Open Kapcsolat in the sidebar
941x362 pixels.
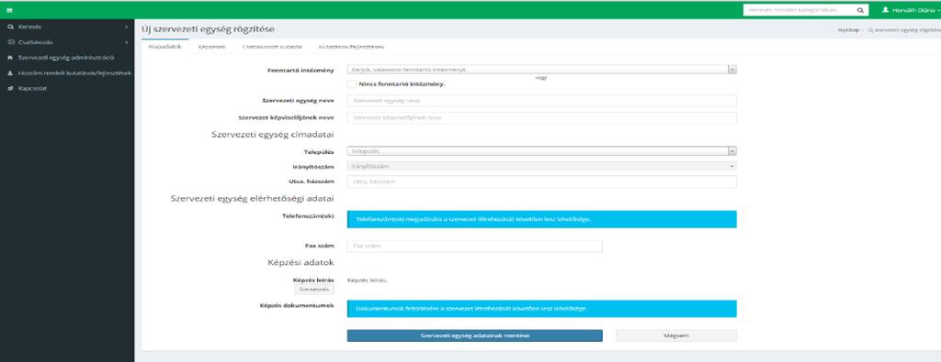pos(32,89)
